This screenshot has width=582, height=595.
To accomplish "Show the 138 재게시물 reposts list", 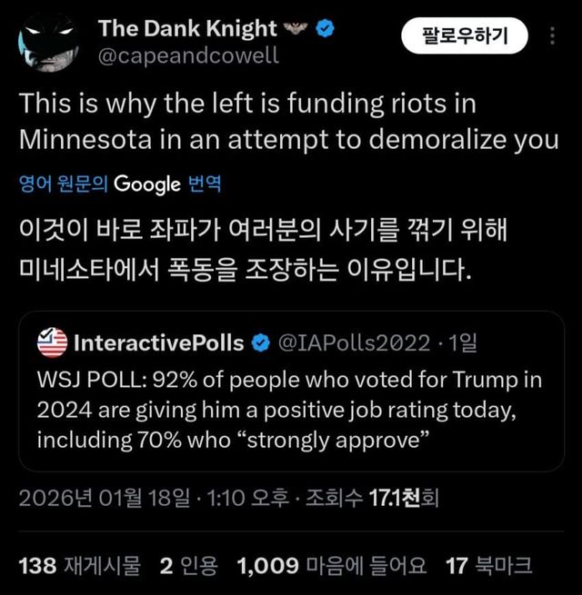I will 80,566.
